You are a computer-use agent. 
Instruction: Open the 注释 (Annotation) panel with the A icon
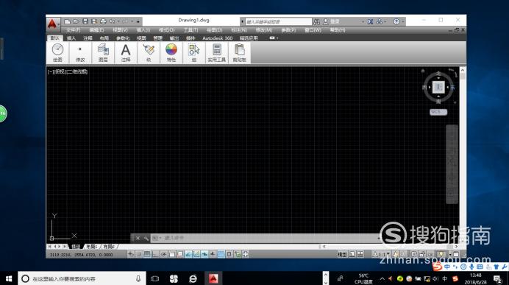(126, 52)
